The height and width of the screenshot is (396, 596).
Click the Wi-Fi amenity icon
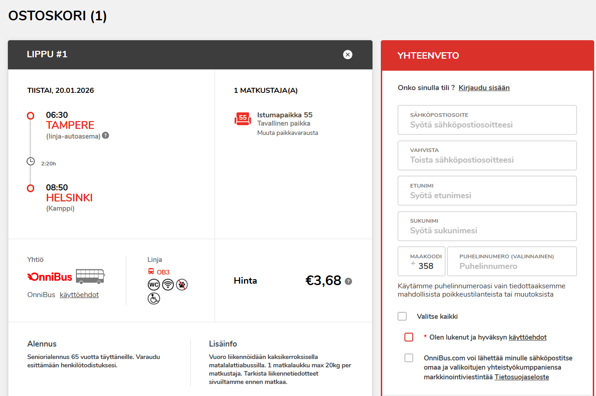pyautogui.click(x=168, y=285)
